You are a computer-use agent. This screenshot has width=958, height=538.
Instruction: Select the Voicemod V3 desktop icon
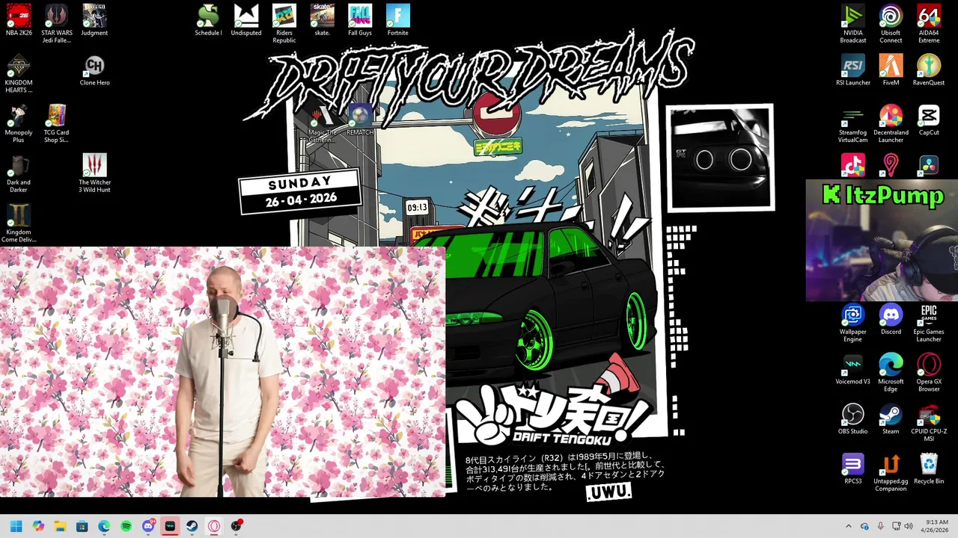[x=852, y=369]
